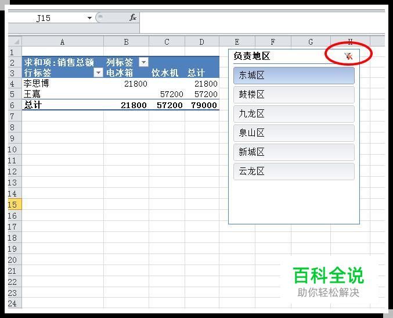This screenshot has width=393, height=318.
Task: Click the 饮水机 column label cell
Action: [167, 73]
